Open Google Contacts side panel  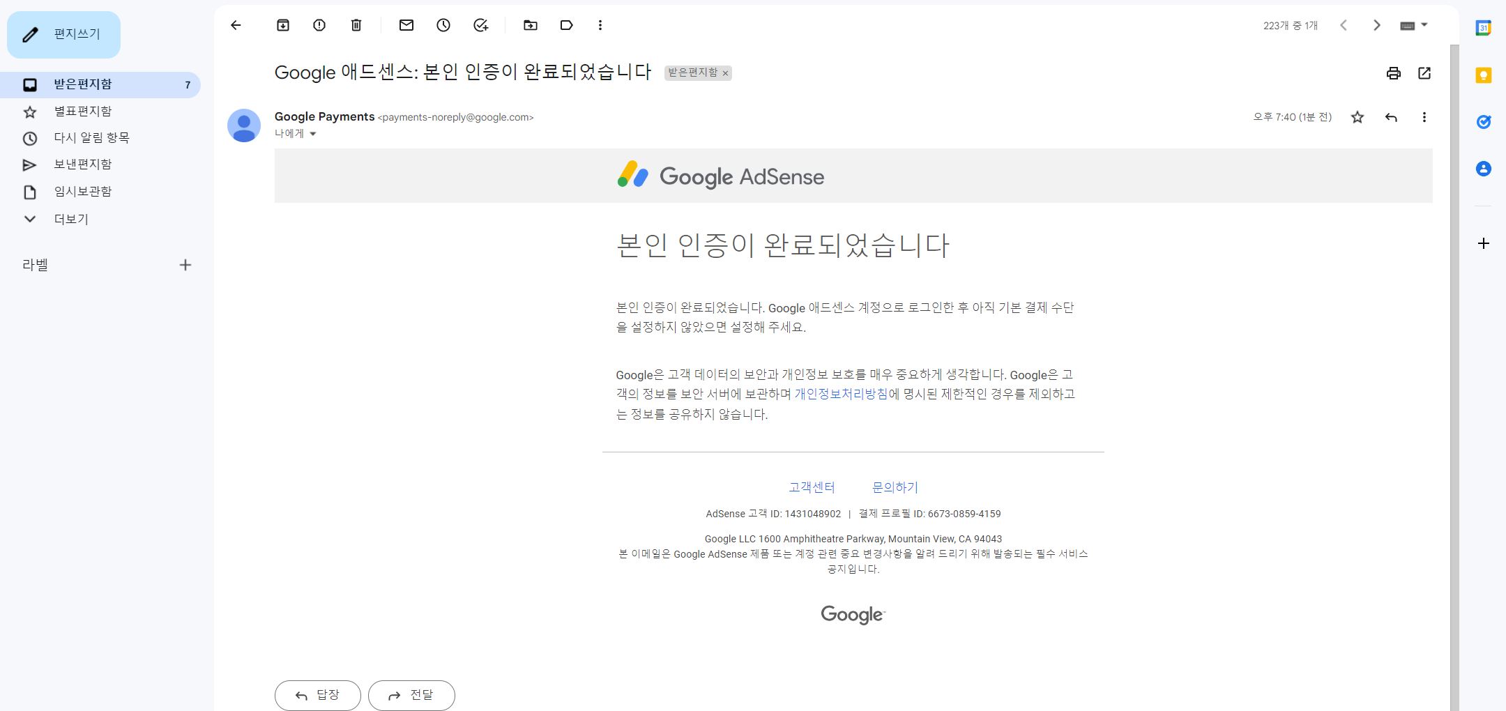pyautogui.click(x=1484, y=169)
